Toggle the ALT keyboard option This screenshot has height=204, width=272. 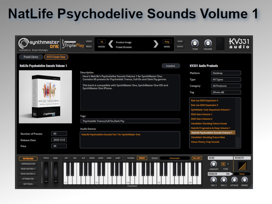pyautogui.click(x=83, y=158)
